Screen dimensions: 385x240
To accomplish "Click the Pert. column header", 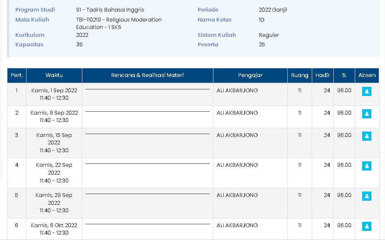I will coord(17,75).
